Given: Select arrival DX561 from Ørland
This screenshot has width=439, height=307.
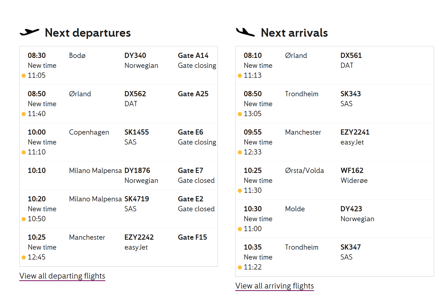Looking at the screenshot, I should point(335,65).
